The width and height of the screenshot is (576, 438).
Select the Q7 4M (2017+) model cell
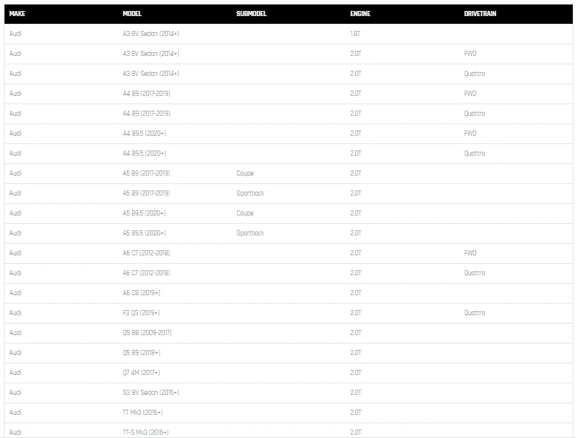(x=141, y=372)
